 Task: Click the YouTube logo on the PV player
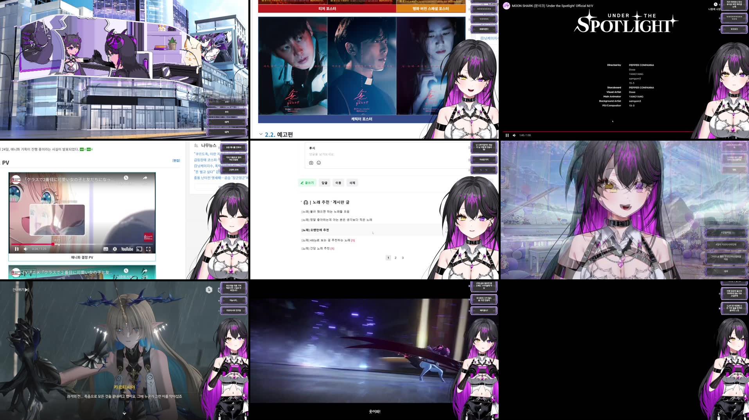pos(127,249)
